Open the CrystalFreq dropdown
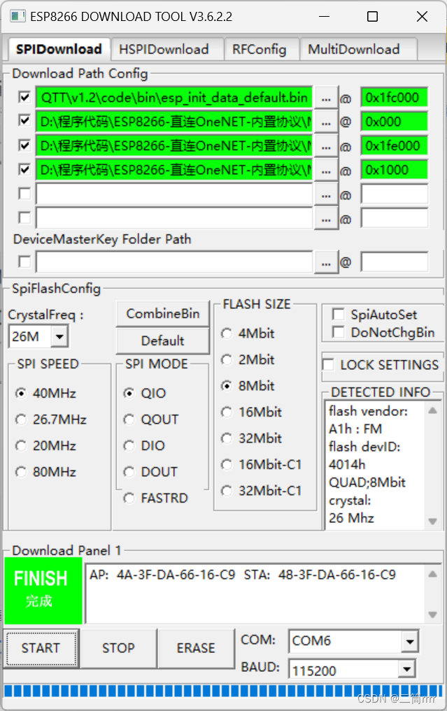 coord(59,337)
